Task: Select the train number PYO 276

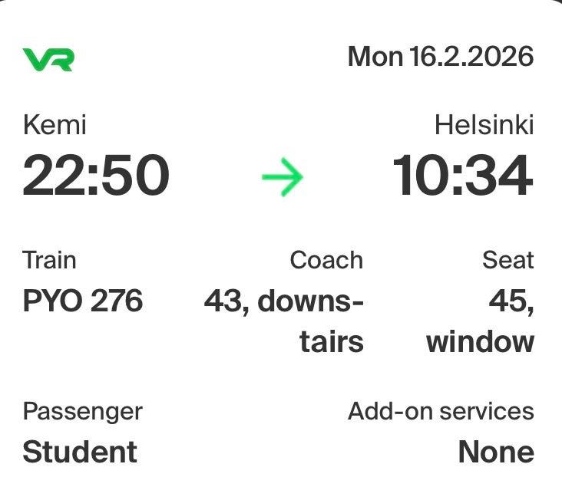Action: click(x=83, y=301)
